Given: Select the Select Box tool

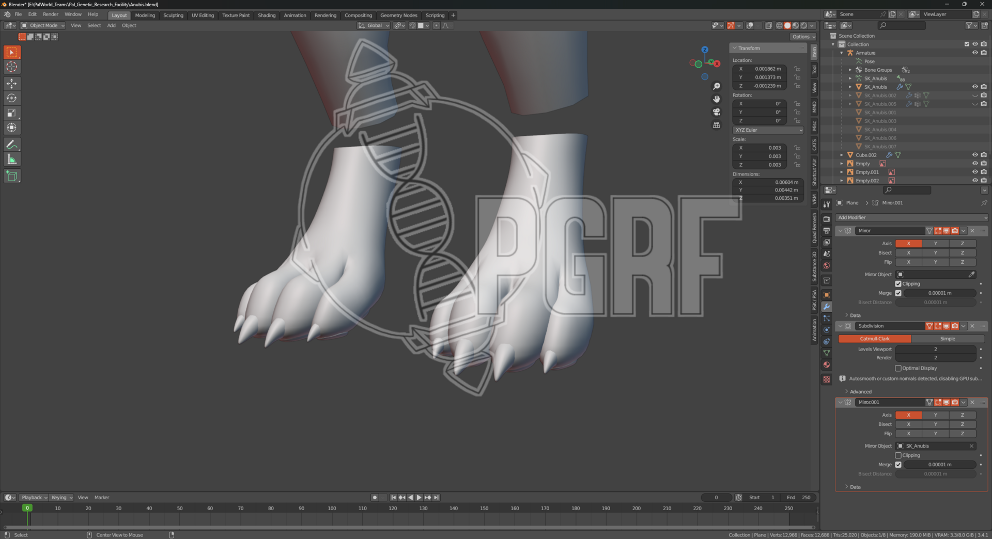Looking at the screenshot, I should 12,52.
